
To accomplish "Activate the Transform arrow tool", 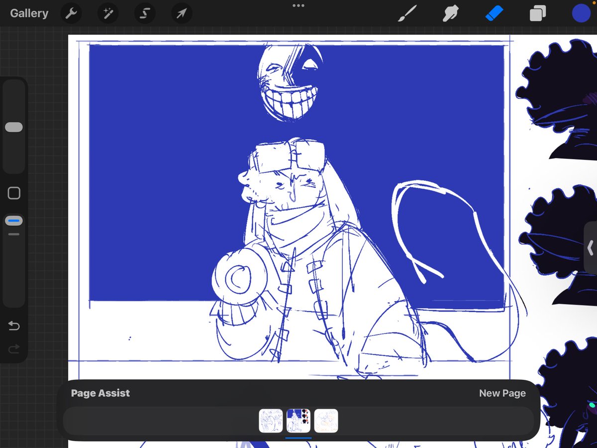I will [x=182, y=13].
